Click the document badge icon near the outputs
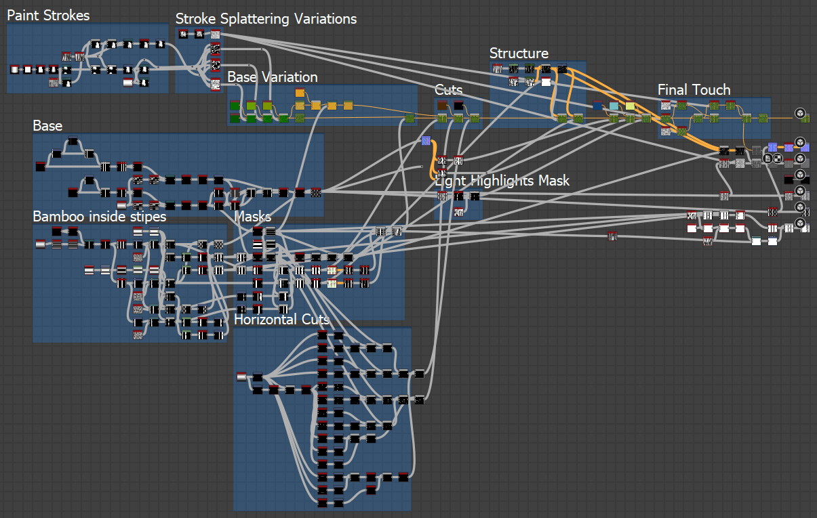 click(768, 158)
